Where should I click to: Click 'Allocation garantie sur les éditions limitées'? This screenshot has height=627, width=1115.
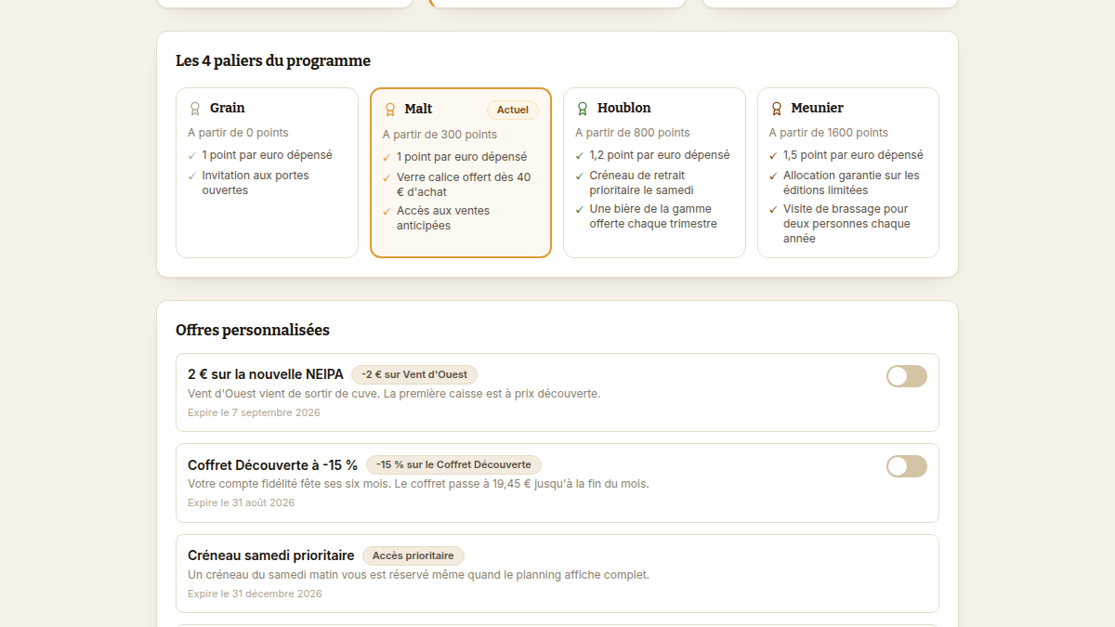851,183
